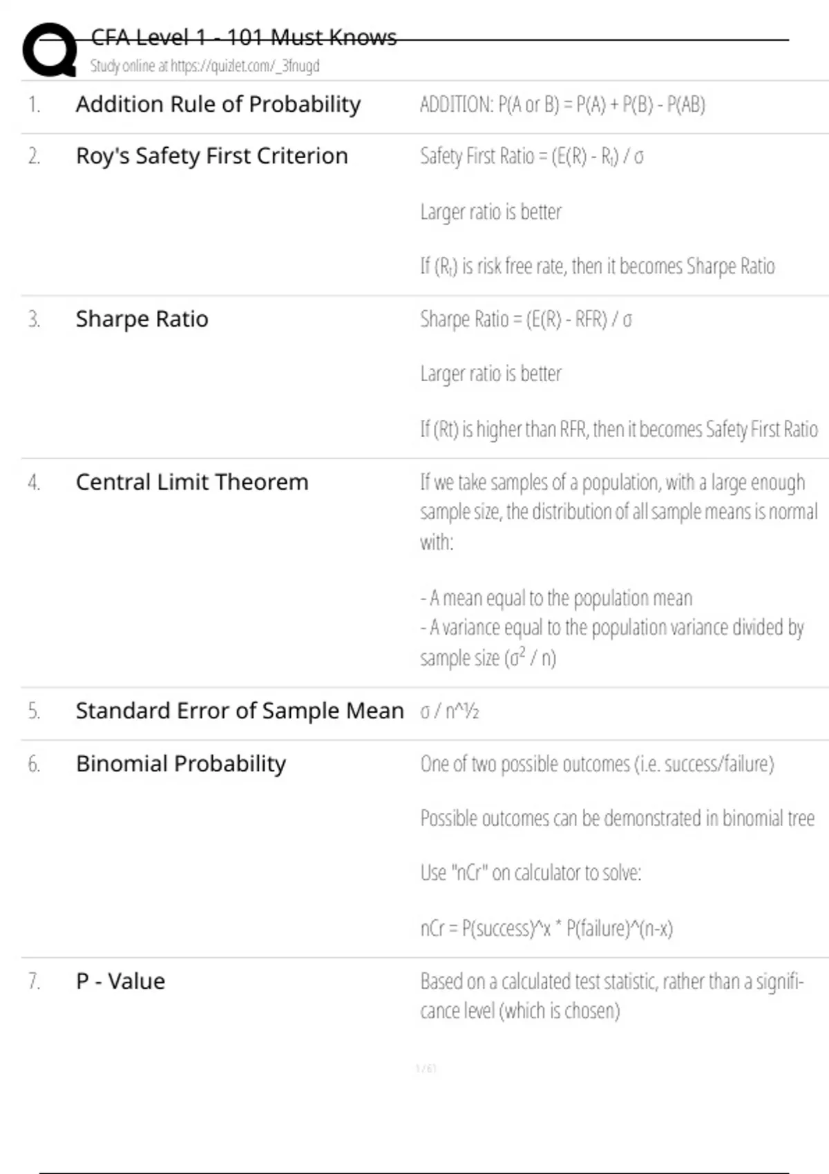Image resolution: width=829 pixels, height=1174 pixels.
Task: Select the Addition Rule of Probability term
Action: click(218, 104)
